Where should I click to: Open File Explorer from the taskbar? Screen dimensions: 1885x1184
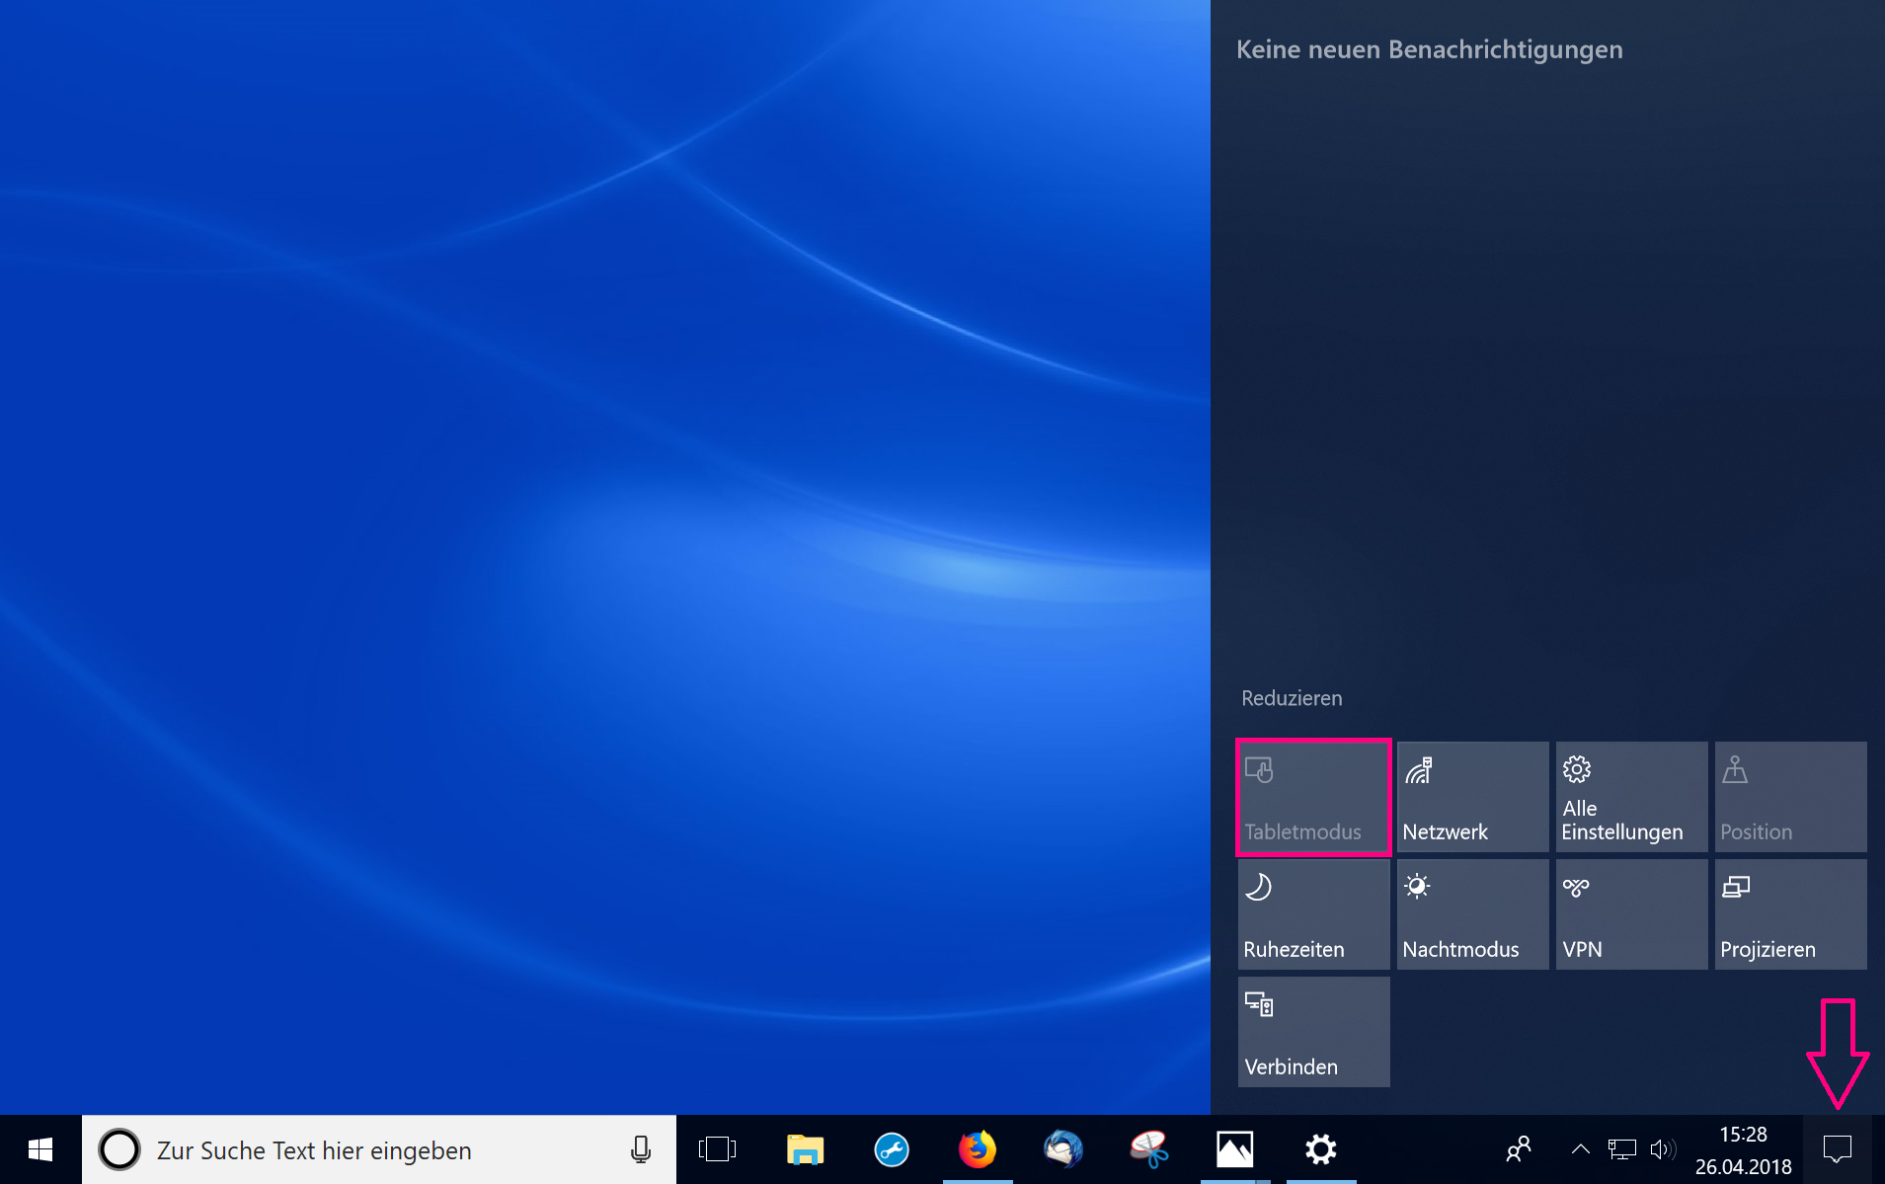point(805,1149)
